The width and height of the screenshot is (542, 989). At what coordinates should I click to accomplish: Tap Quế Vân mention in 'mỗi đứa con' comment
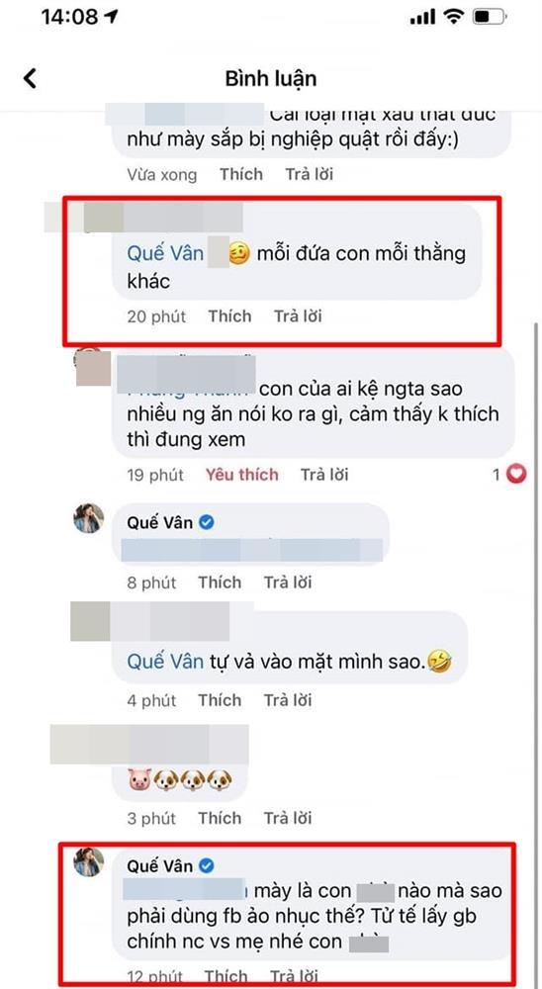click(165, 253)
